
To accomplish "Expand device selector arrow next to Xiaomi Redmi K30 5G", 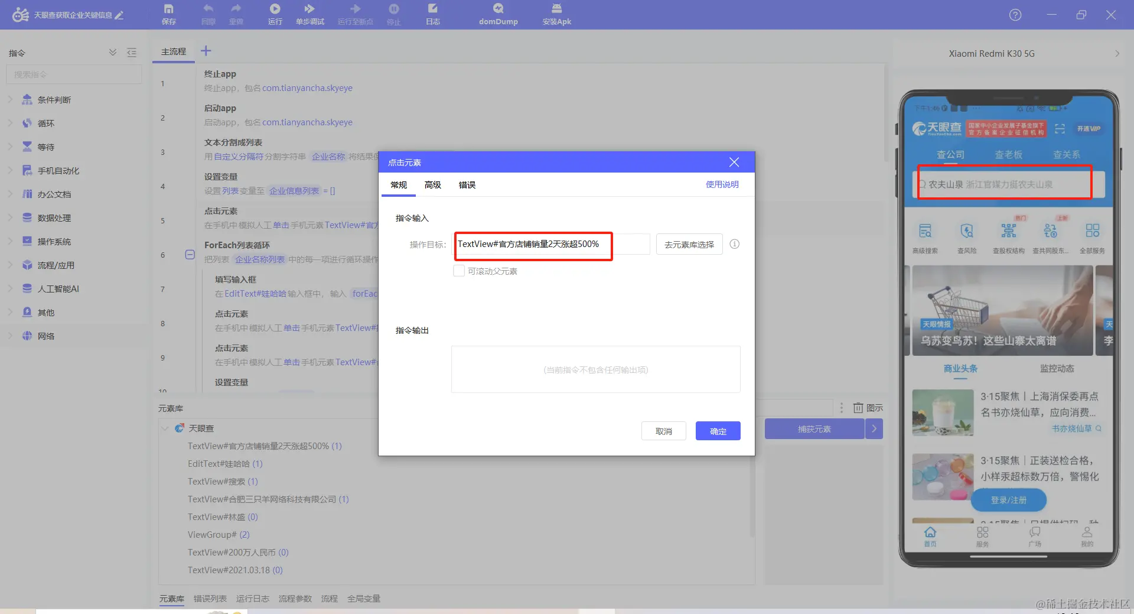I will [1117, 53].
